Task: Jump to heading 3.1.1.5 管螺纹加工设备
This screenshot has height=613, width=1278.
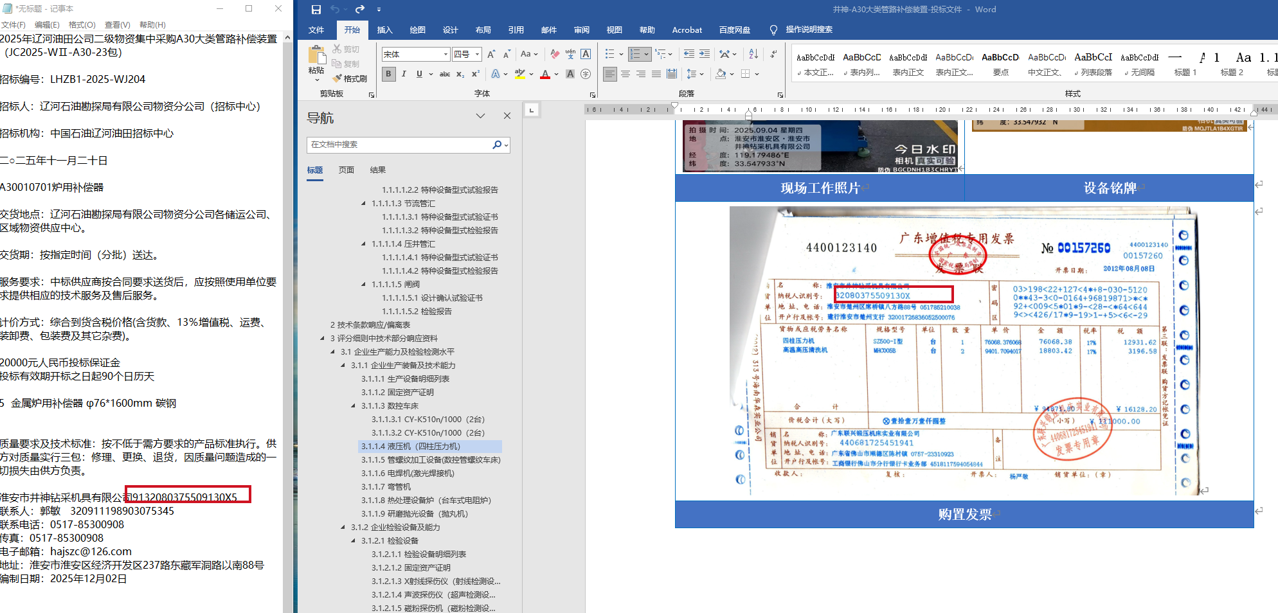Action: (x=430, y=460)
